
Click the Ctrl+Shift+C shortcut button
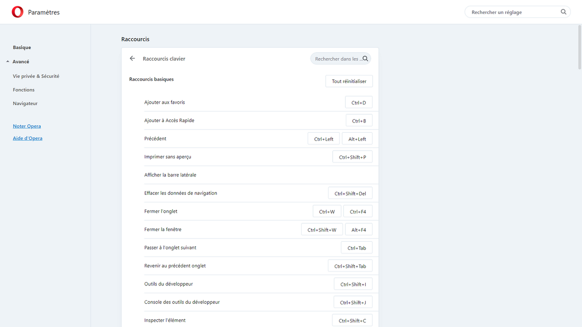tap(353, 320)
